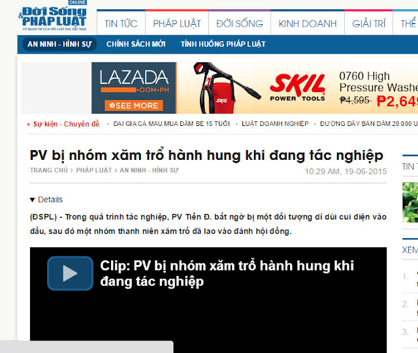Go to AN NINH - HÌNH SỰ breadcrumb
Screen dimensions: 418x353
[x=149, y=170]
